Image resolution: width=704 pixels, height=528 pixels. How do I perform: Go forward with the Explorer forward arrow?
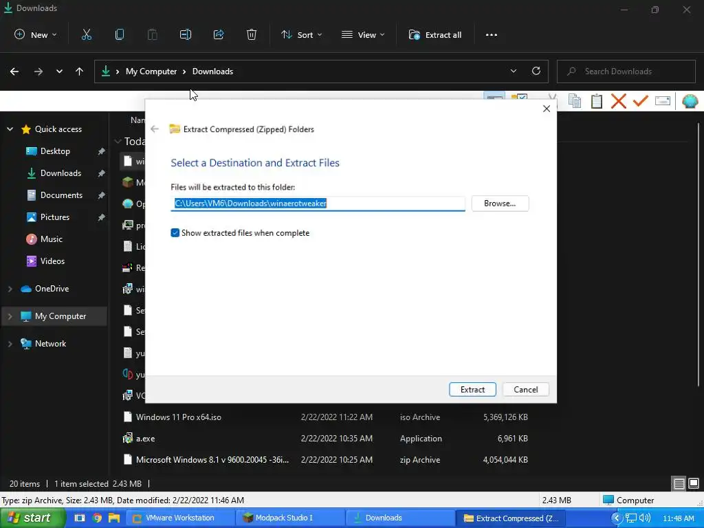point(38,71)
